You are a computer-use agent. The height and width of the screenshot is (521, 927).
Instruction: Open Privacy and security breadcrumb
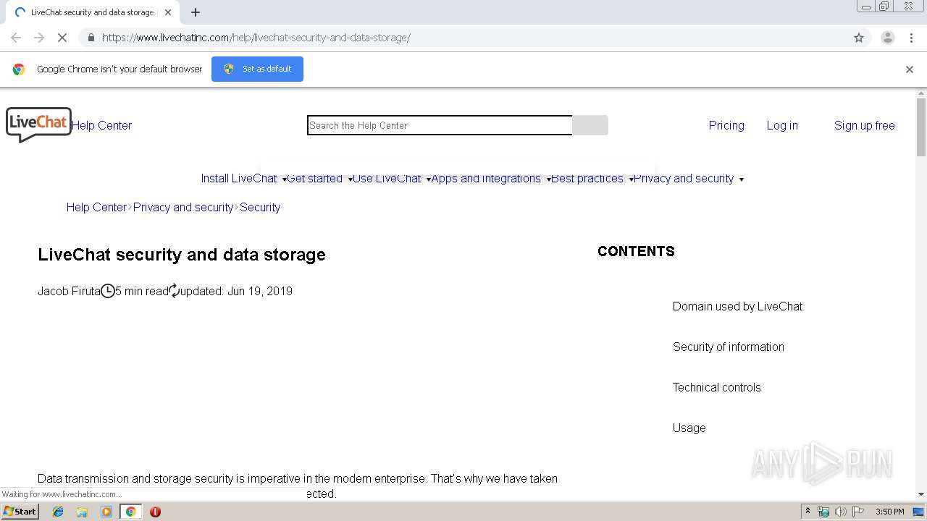[x=183, y=207]
